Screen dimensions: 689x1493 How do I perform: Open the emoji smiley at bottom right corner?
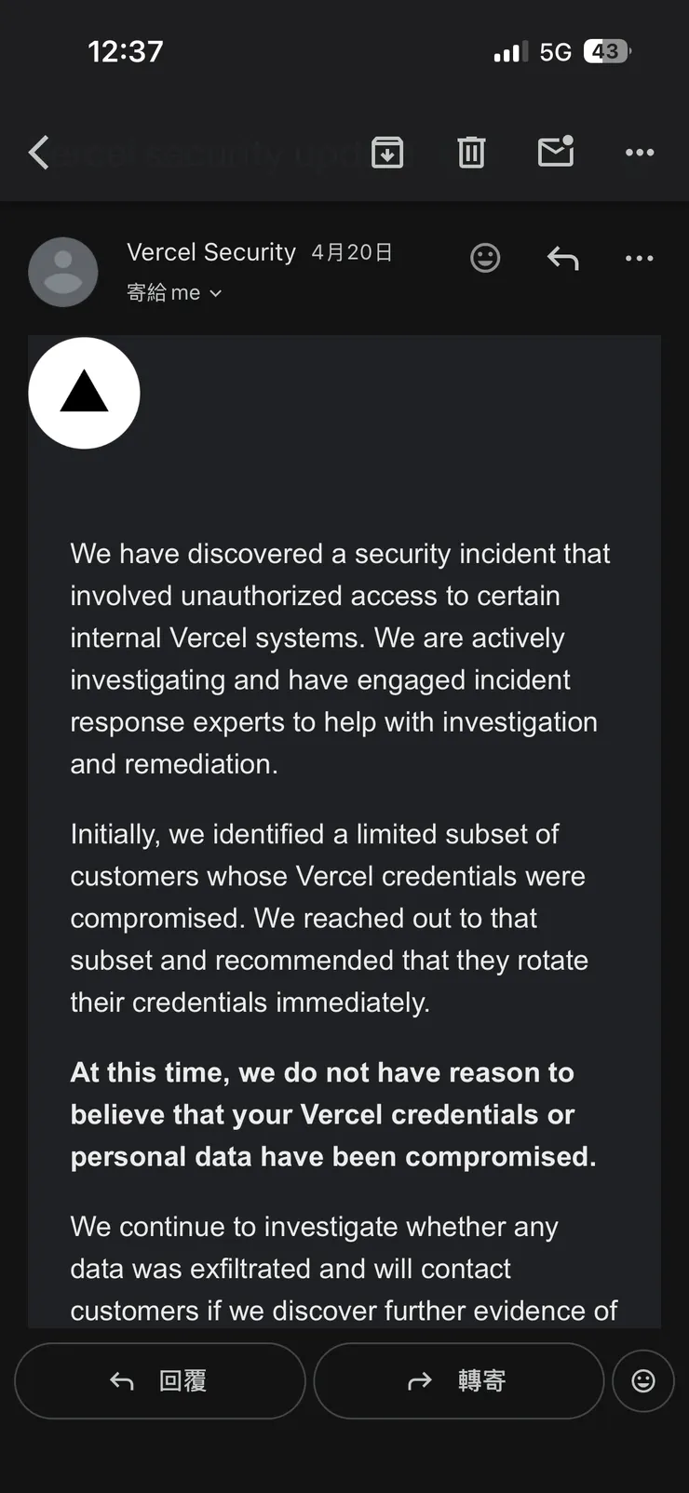pos(643,1381)
